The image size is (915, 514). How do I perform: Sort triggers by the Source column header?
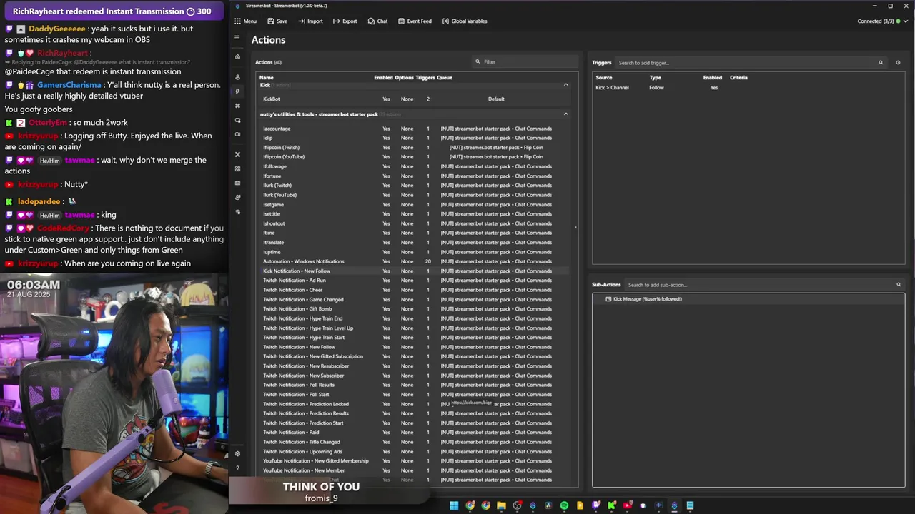click(604, 77)
